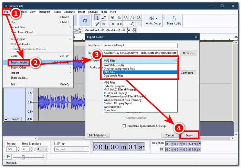Click the Zoom In magnifier

pyautogui.click(x=113, y=18)
